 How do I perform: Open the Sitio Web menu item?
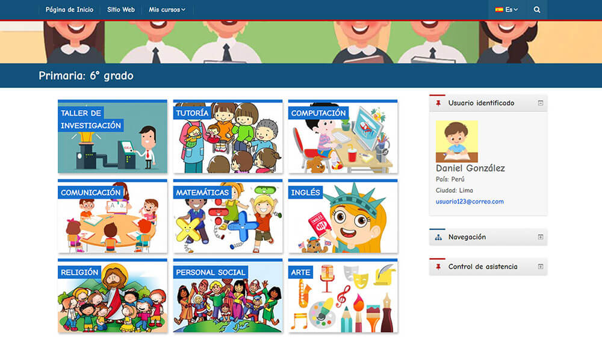(x=121, y=10)
